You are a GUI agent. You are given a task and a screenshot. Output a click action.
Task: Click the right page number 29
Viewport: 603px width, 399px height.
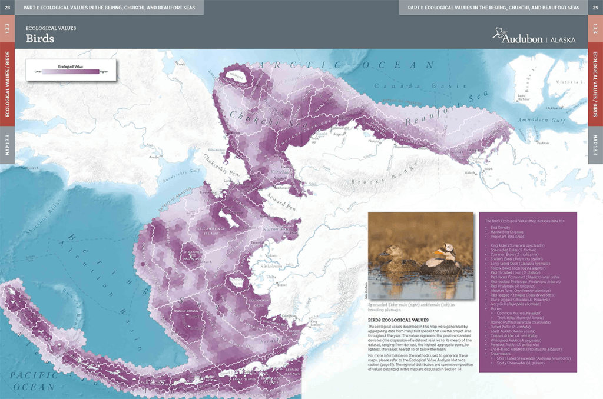click(595, 6)
